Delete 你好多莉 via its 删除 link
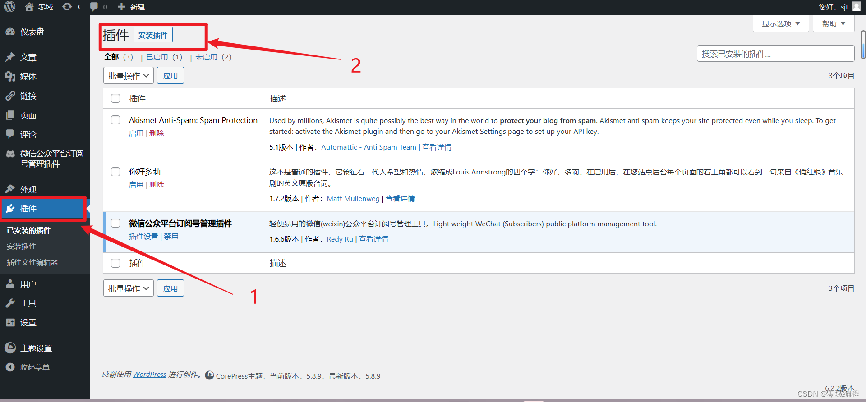866x402 pixels. pyautogui.click(x=157, y=184)
